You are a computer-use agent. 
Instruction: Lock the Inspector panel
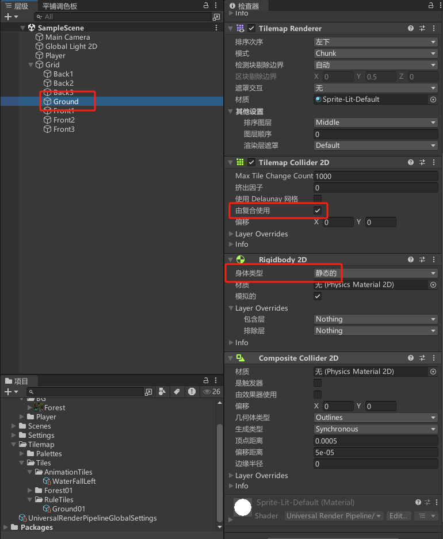click(x=430, y=5)
